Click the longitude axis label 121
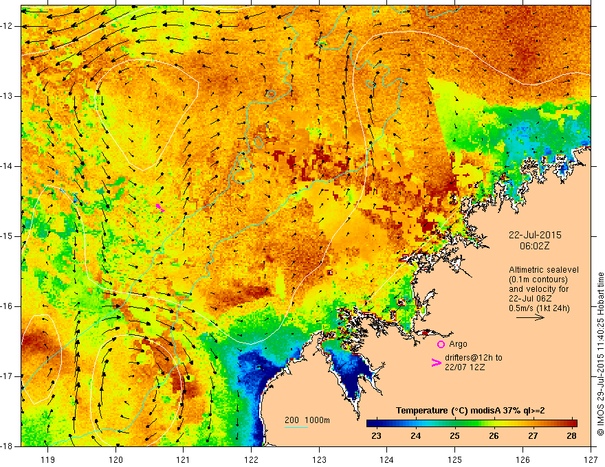Viewport: 605px width, 467px height. [184, 459]
